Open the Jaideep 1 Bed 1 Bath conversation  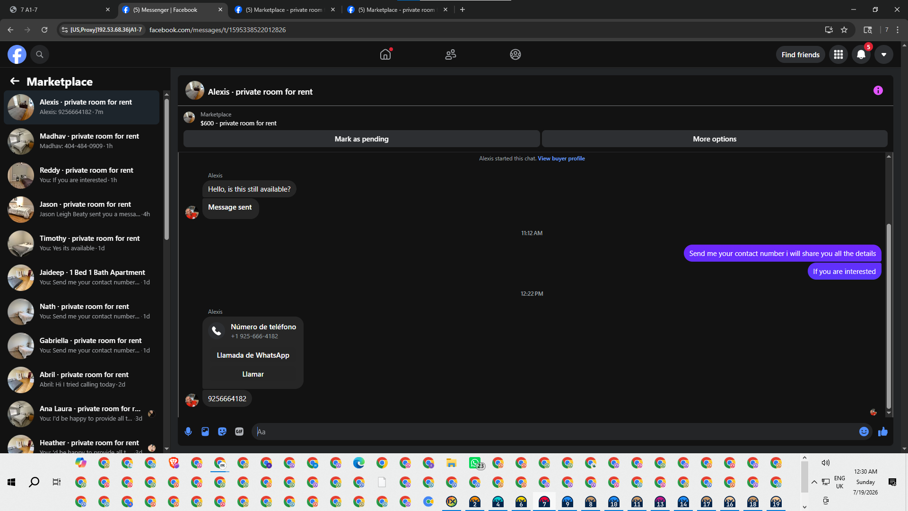pos(81,278)
